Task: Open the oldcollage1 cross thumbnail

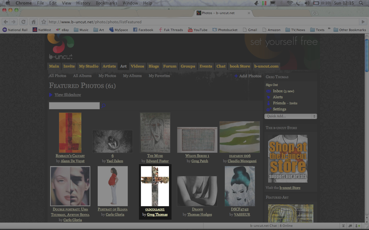Action: [x=155, y=186]
